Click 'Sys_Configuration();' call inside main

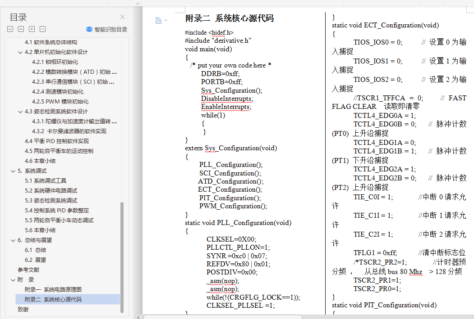pyautogui.click(x=232, y=90)
